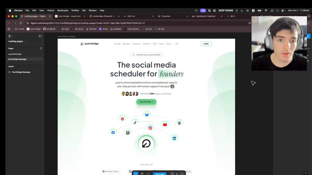This screenshot has height=175, width=312.
Task: Open the Chrome Bookmarks menu
Action: point(63,10)
